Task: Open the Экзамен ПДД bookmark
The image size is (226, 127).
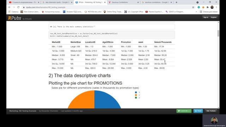Action: tap(73, 12)
